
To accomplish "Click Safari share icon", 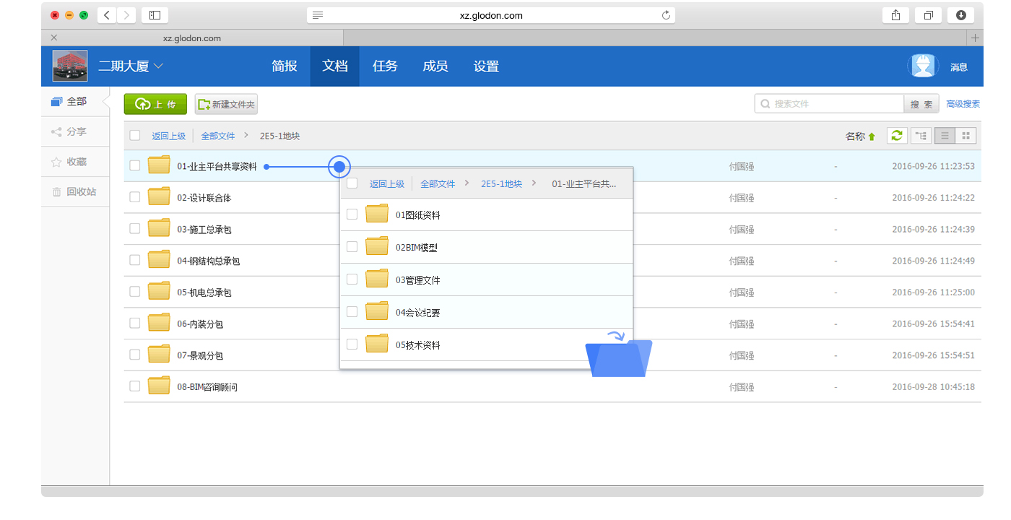I will pos(895,15).
